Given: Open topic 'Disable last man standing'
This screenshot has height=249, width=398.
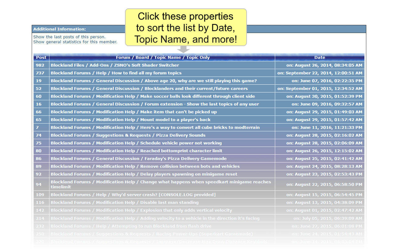Looking at the screenshot, I should pyautogui.click(x=169, y=202).
